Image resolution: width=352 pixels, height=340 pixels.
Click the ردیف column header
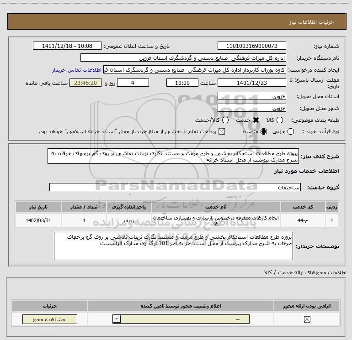(332, 207)
